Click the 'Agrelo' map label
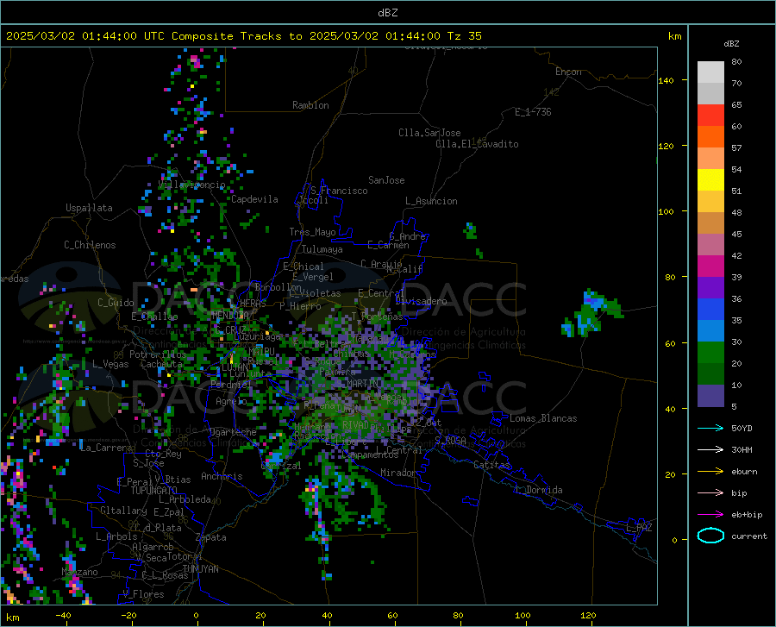 click(231, 401)
